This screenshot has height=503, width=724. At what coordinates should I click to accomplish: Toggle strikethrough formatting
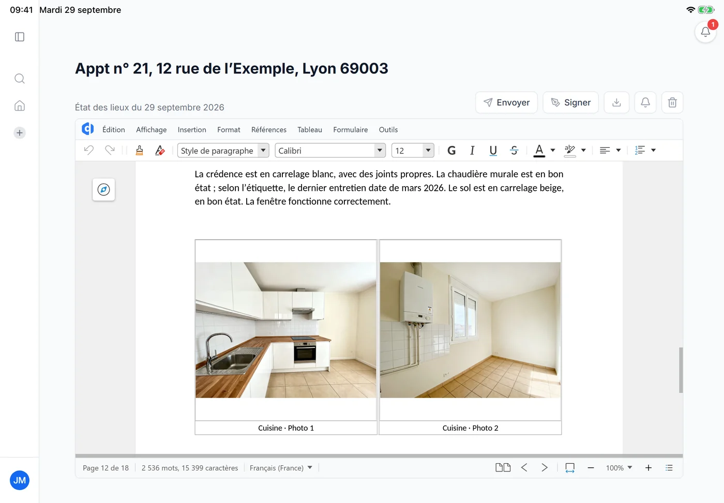[514, 150]
